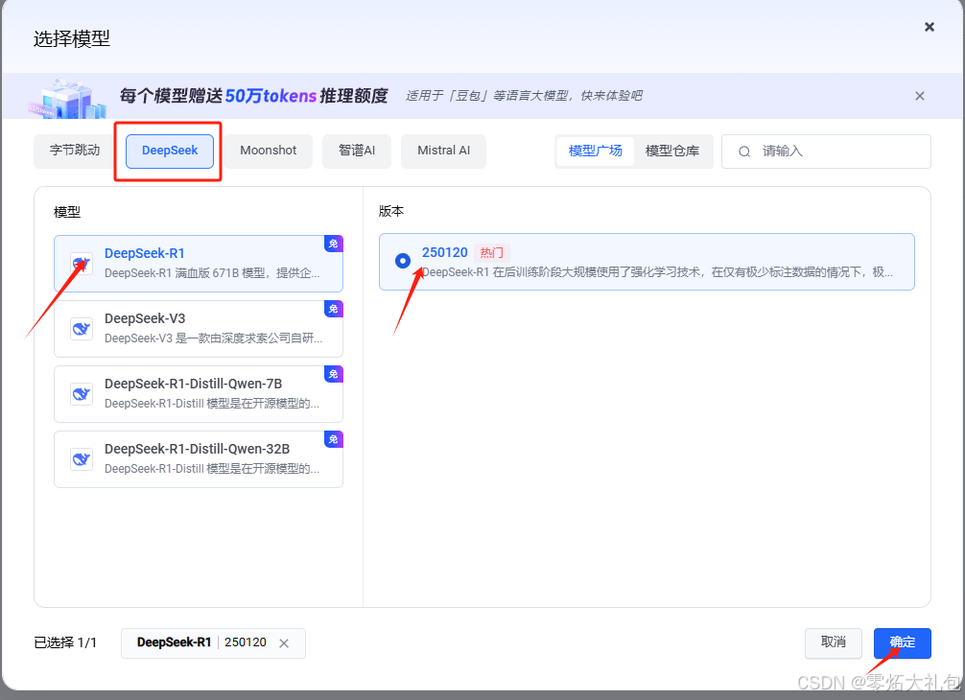Click the 热门 hot tag
965x700 pixels.
point(492,253)
